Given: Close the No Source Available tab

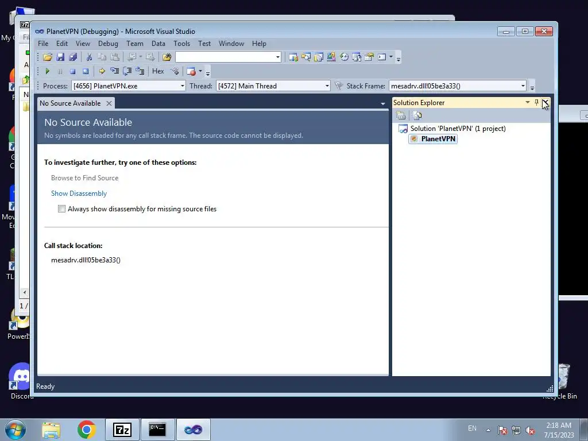Looking at the screenshot, I should tap(109, 103).
